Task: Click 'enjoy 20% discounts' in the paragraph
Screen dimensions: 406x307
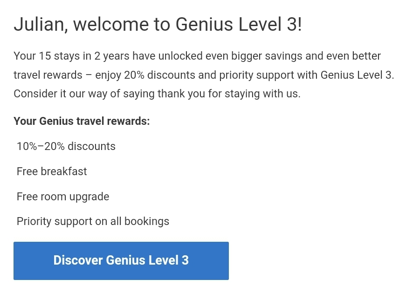Action: [140, 75]
